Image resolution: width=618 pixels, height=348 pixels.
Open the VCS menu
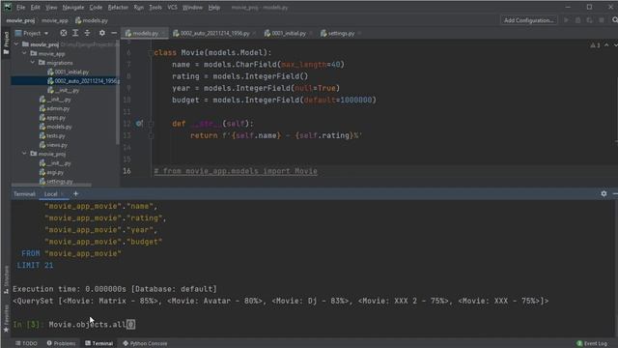pos(172,8)
